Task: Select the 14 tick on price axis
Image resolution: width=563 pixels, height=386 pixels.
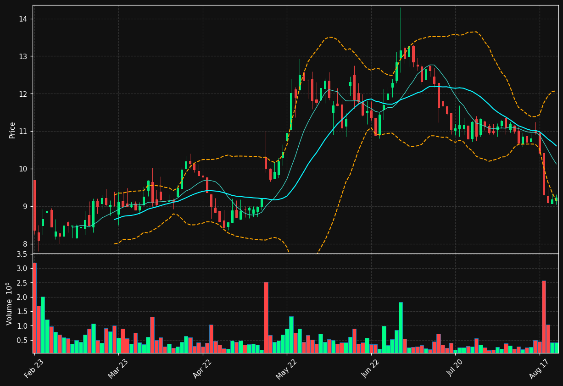Action: coord(23,19)
